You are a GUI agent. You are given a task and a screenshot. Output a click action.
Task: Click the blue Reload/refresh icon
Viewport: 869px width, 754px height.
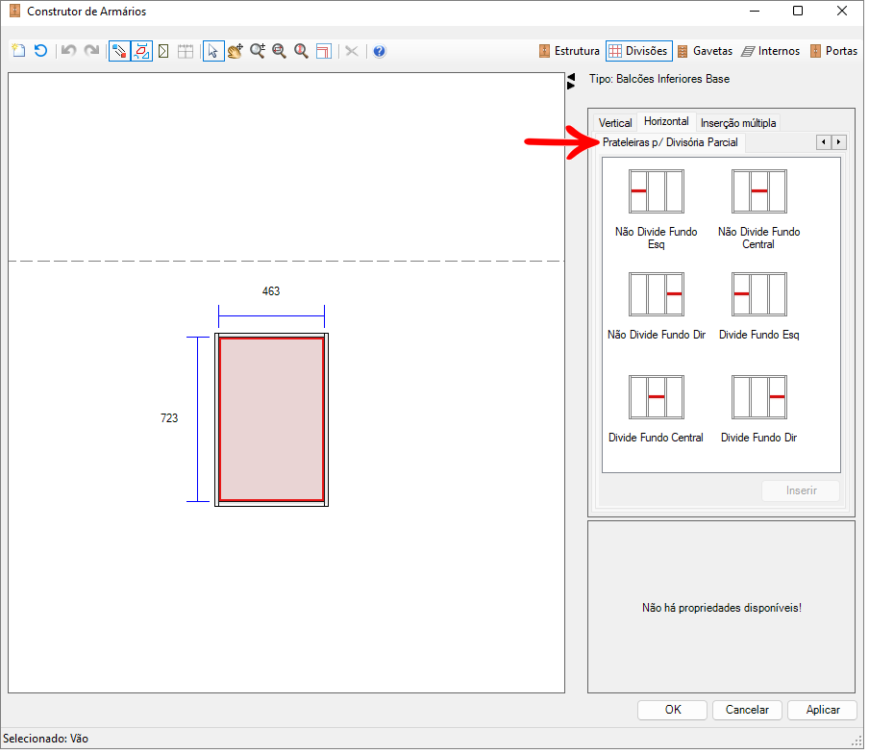tap(40, 51)
